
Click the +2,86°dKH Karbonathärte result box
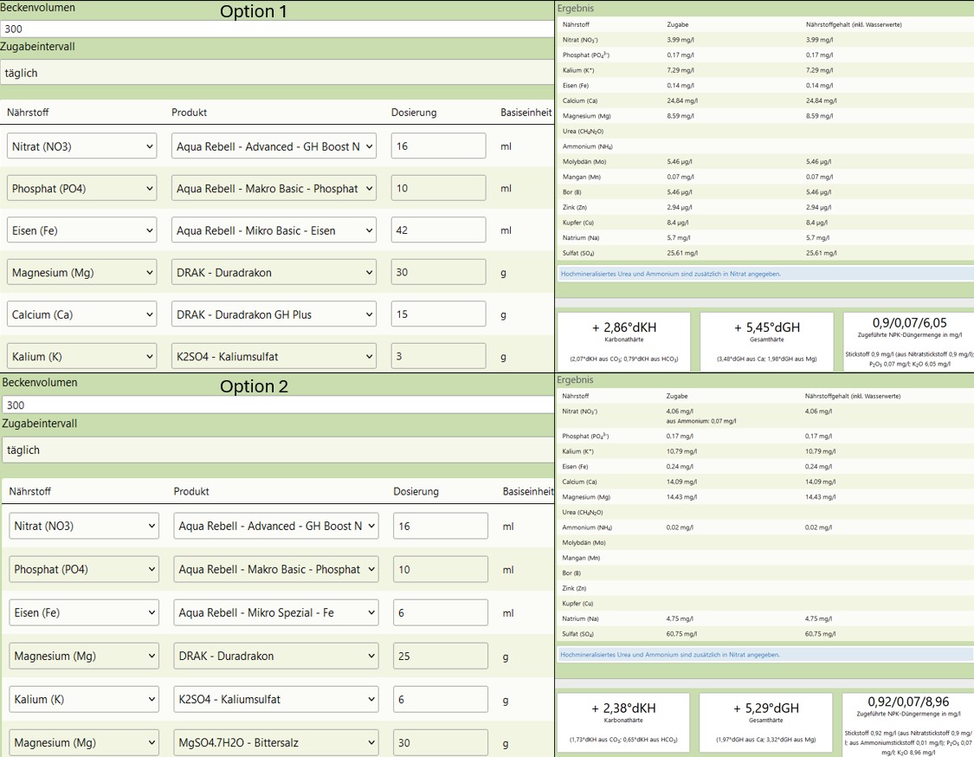click(x=623, y=341)
